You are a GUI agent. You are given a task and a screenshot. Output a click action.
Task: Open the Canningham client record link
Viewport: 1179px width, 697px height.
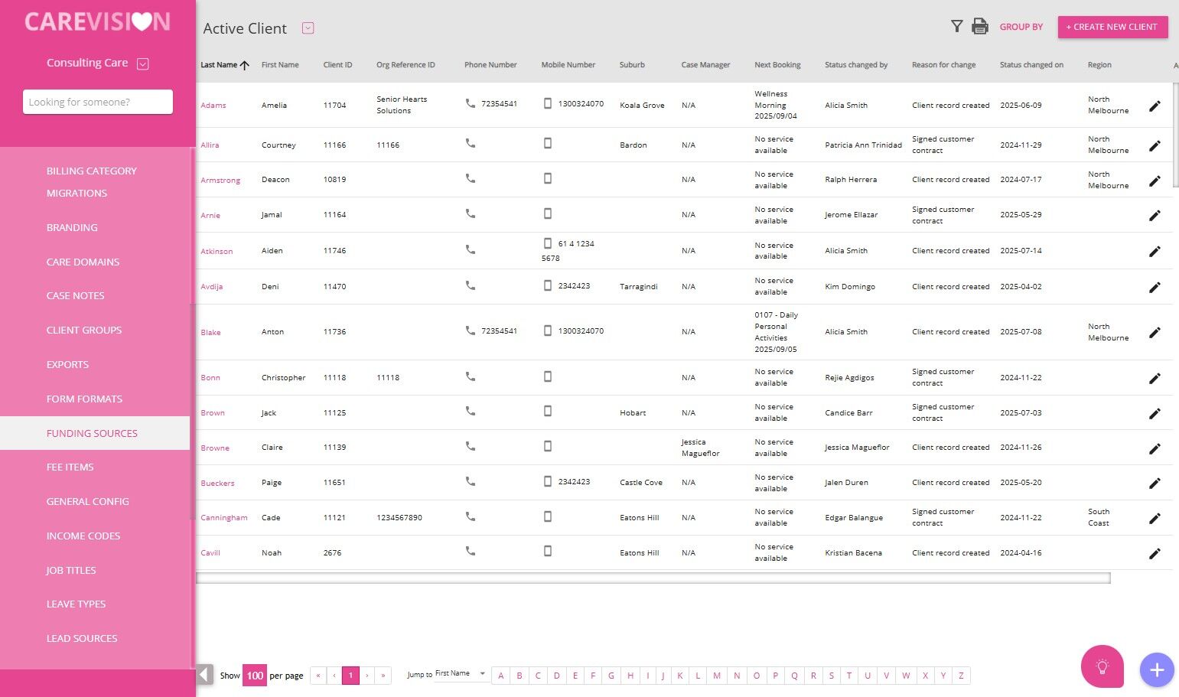pos(224,518)
